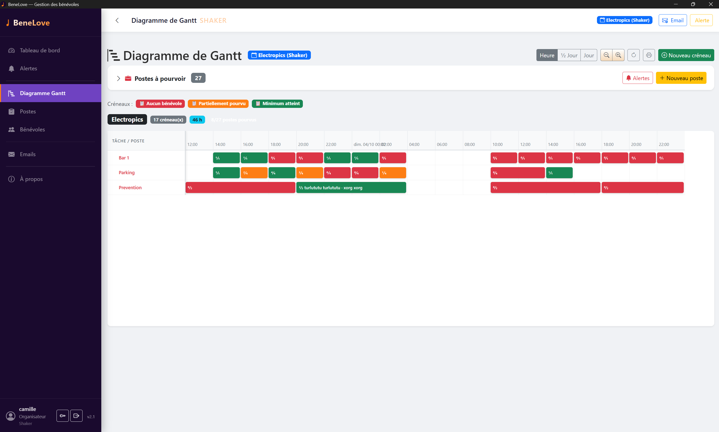Click the Alerte button in the top bar
This screenshot has width=719, height=432.
click(x=701, y=20)
